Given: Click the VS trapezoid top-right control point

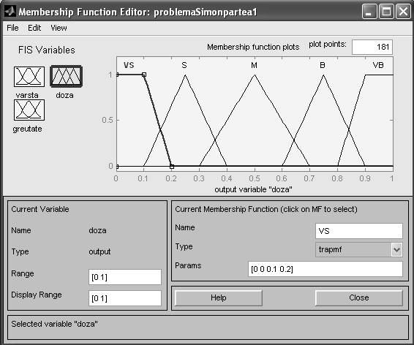Looking at the screenshot, I should (144, 75).
